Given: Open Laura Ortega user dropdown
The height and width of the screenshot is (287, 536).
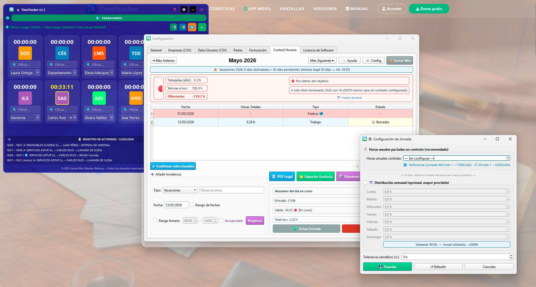Looking at the screenshot, I should (25, 73).
